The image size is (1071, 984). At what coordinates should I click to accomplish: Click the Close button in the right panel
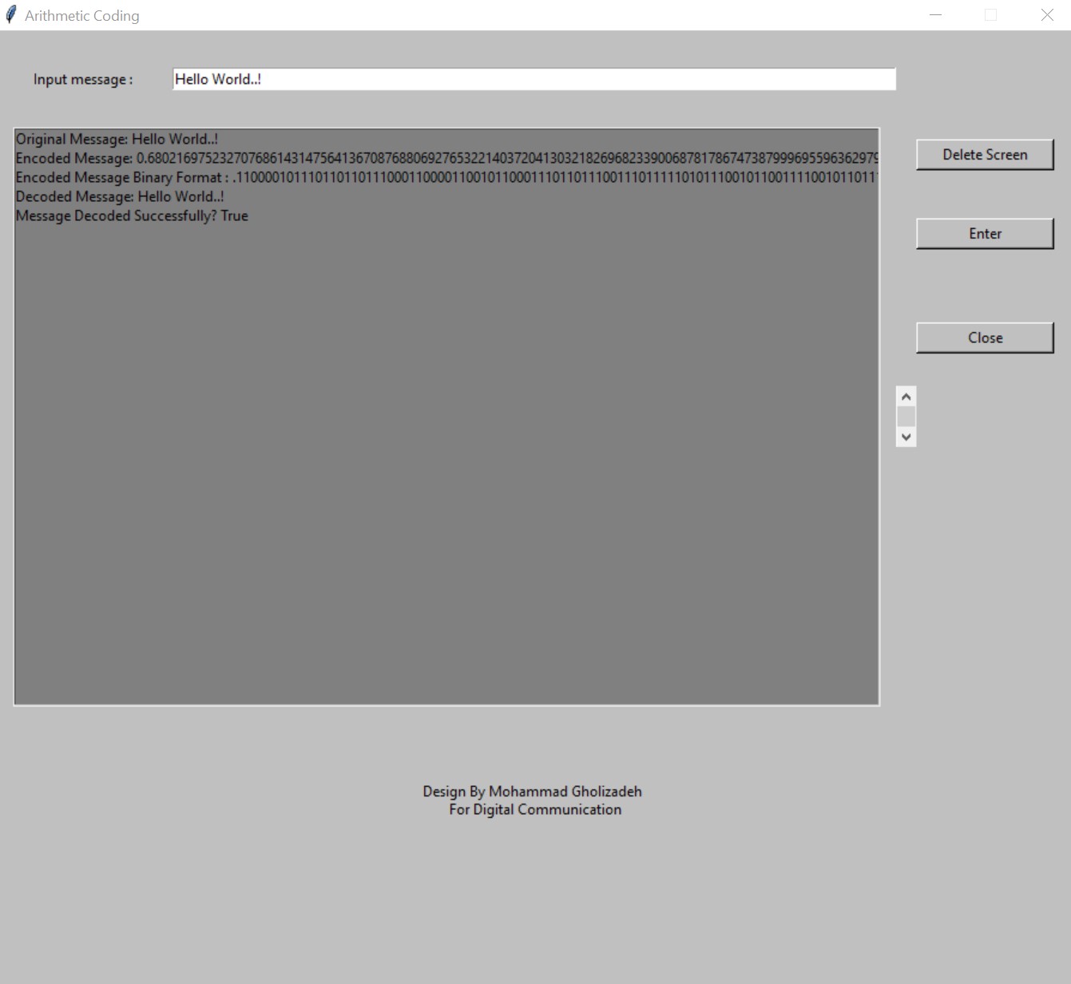(x=984, y=338)
